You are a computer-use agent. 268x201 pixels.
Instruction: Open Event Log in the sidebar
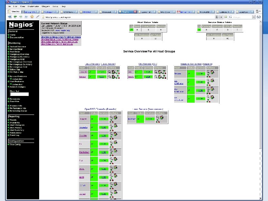(x=15, y=135)
